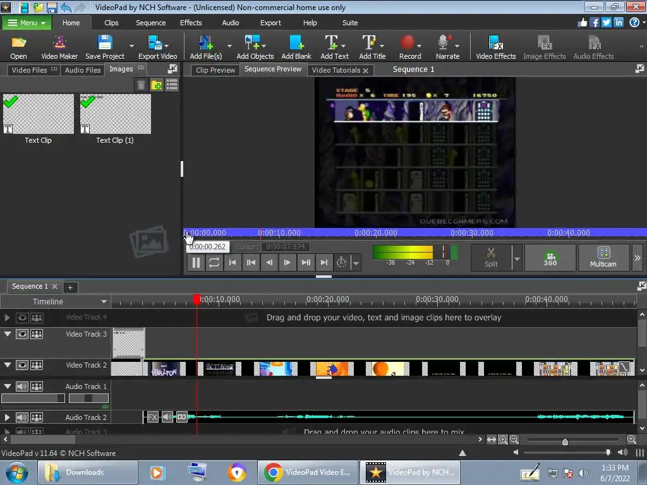Click the link icon on Audio Track 2 clip
647x485 pixels.
181,417
